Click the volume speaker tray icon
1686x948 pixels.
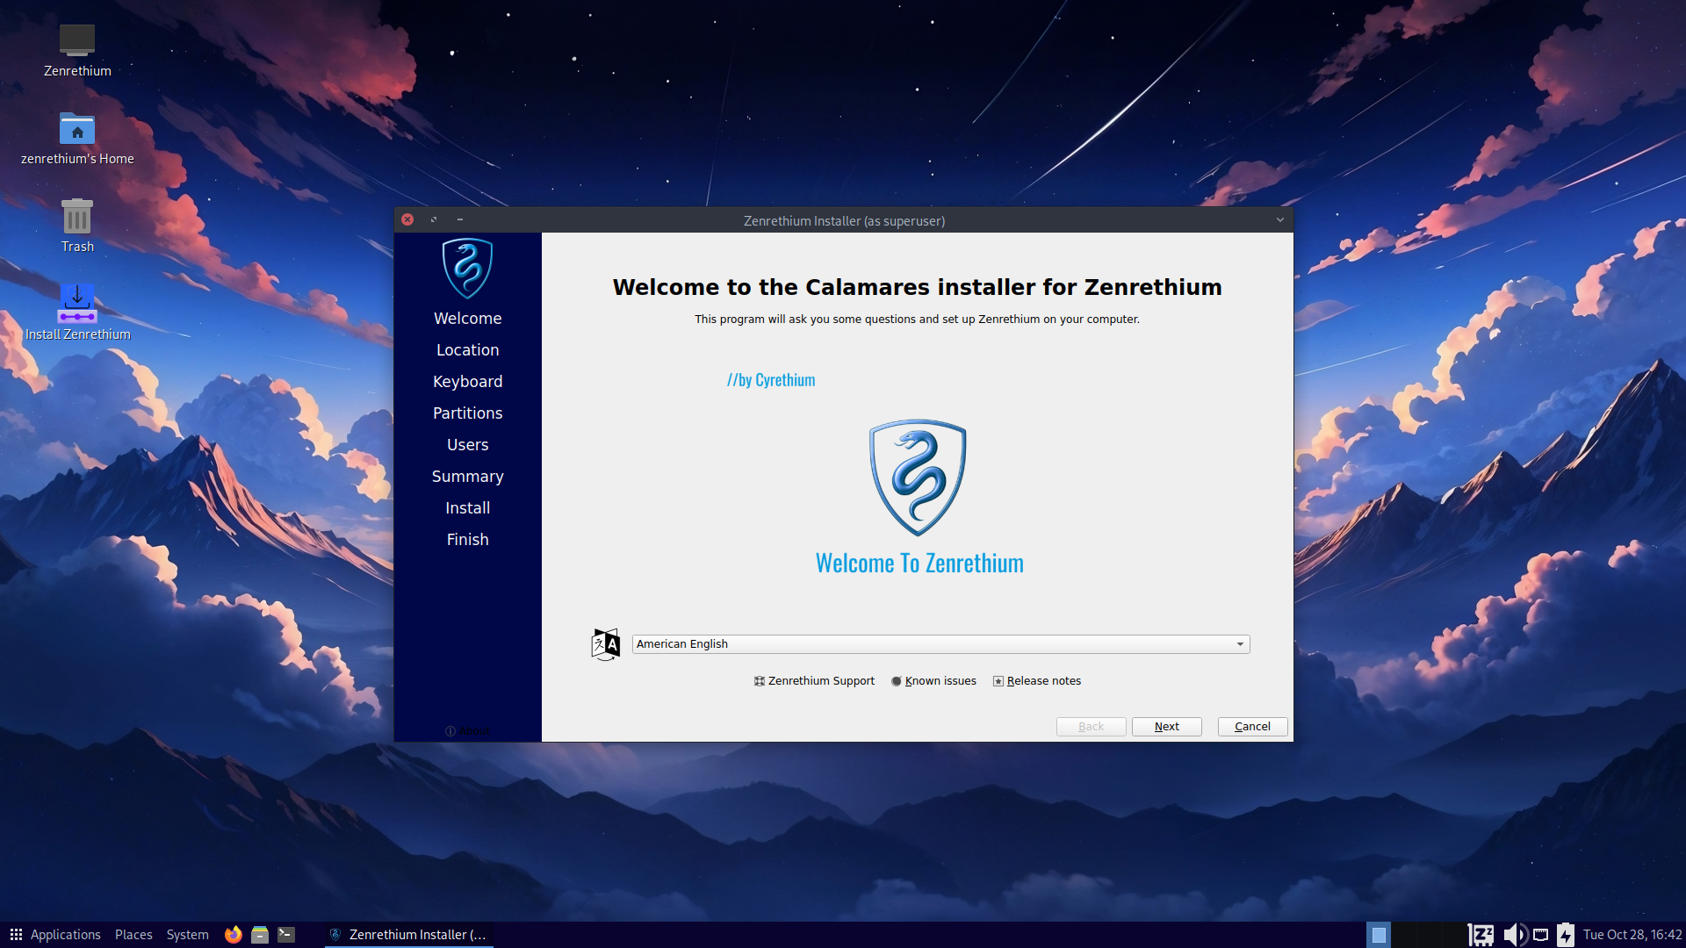(x=1514, y=935)
